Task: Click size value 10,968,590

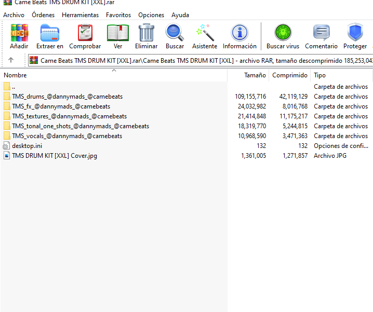Action: click(x=252, y=136)
